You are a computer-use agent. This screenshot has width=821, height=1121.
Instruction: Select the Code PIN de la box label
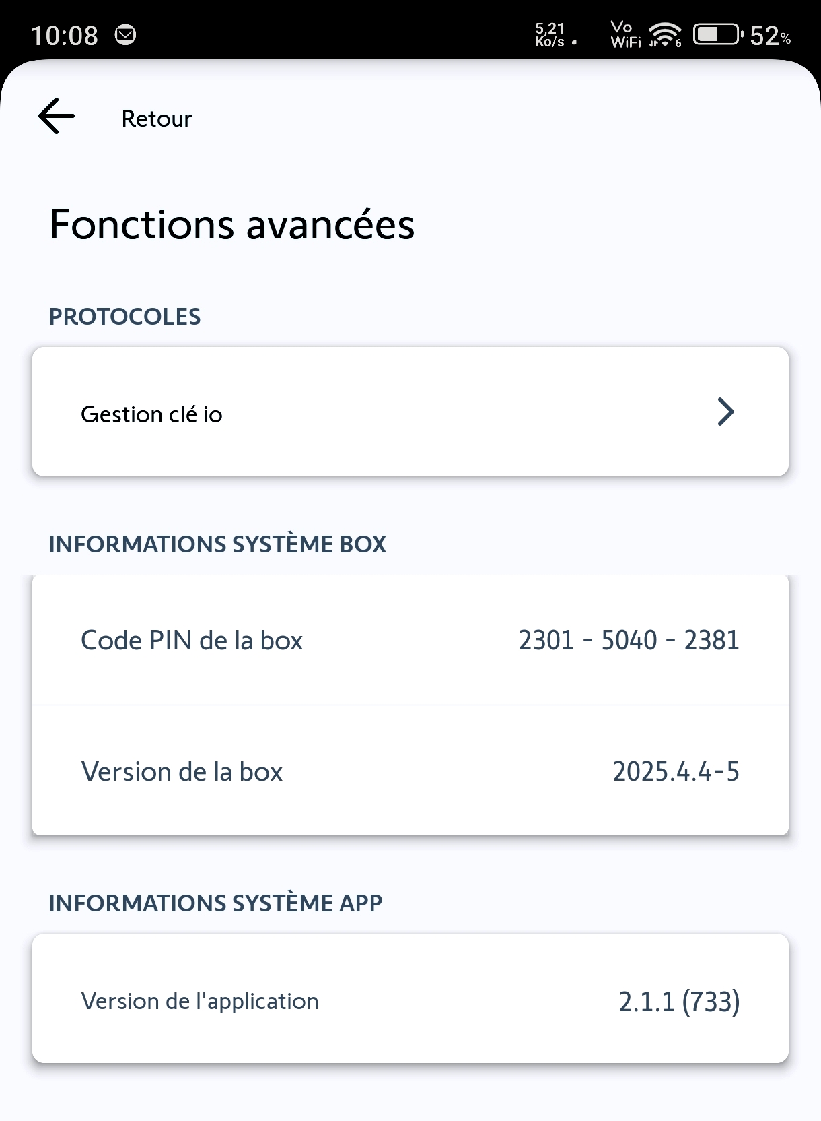click(192, 640)
